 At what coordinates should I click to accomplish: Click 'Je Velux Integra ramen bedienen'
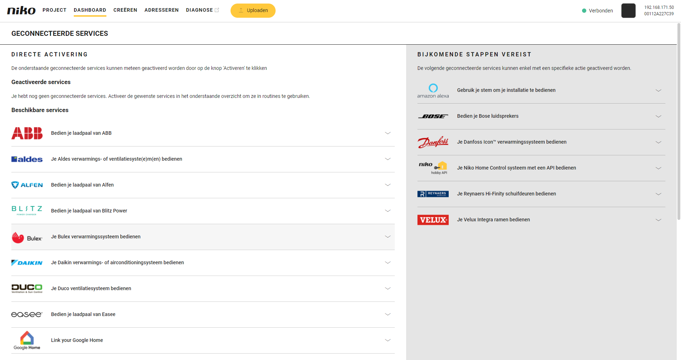(x=493, y=220)
